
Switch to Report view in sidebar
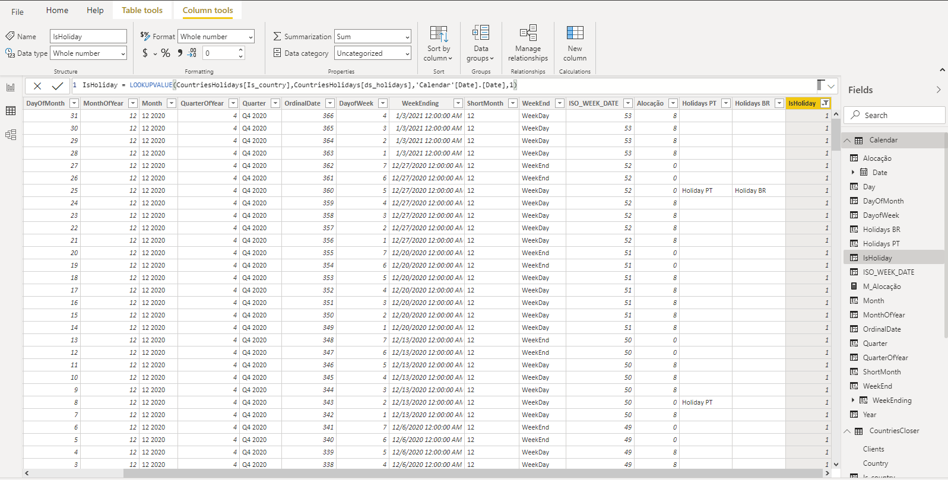coord(11,87)
